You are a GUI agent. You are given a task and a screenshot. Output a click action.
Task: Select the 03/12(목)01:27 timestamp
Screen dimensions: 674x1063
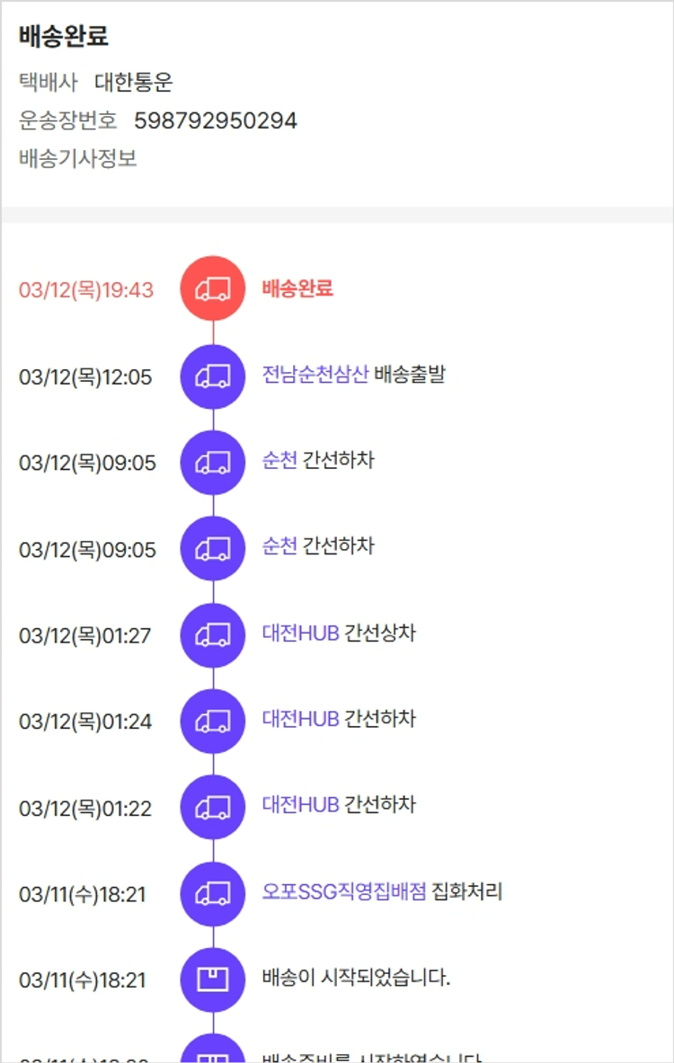[x=85, y=636]
